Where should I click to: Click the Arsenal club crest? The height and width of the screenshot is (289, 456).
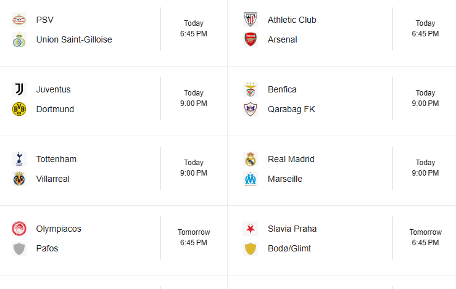(x=251, y=39)
